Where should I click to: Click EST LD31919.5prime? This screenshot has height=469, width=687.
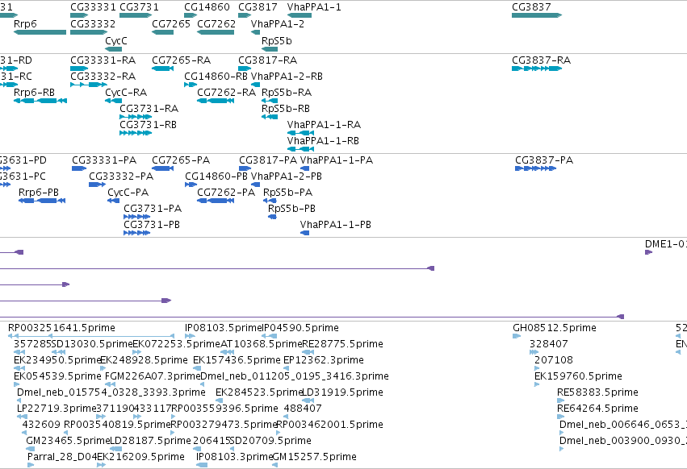click(x=308, y=401)
